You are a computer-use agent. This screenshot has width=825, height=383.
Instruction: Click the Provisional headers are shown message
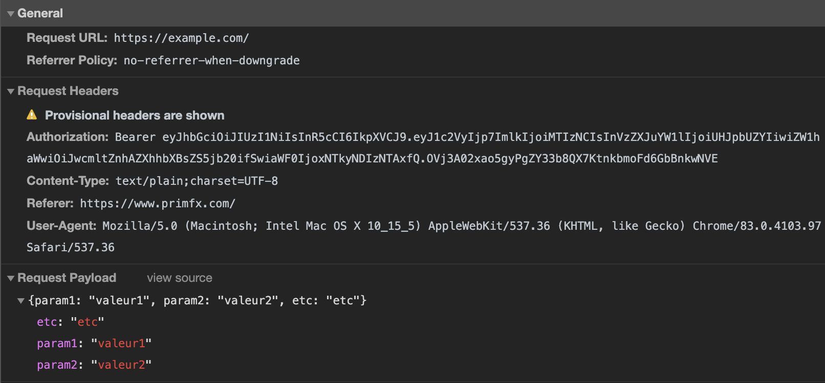tap(135, 115)
